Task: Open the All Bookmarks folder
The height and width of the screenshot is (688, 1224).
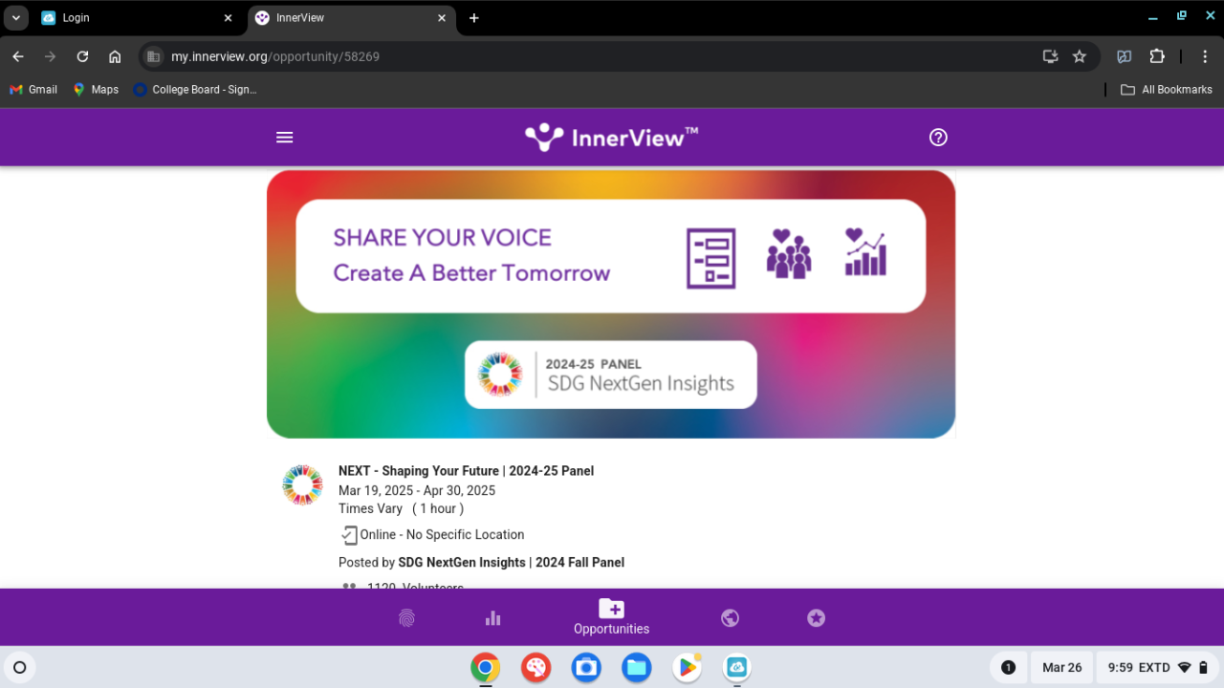Action: point(1166,90)
